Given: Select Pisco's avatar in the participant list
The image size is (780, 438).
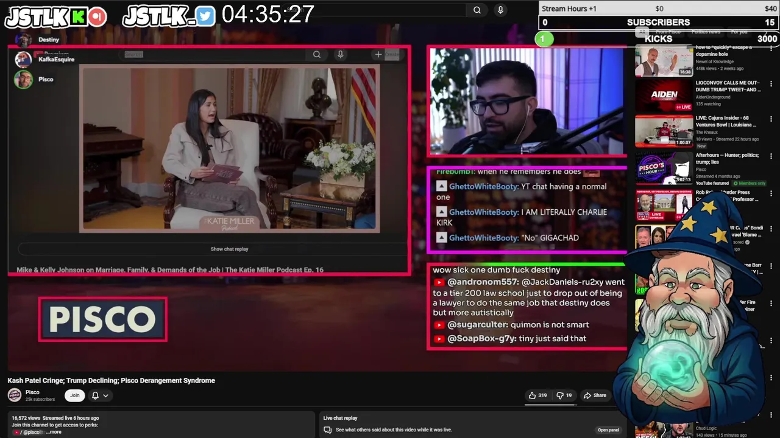Looking at the screenshot, I should (23, 79).
